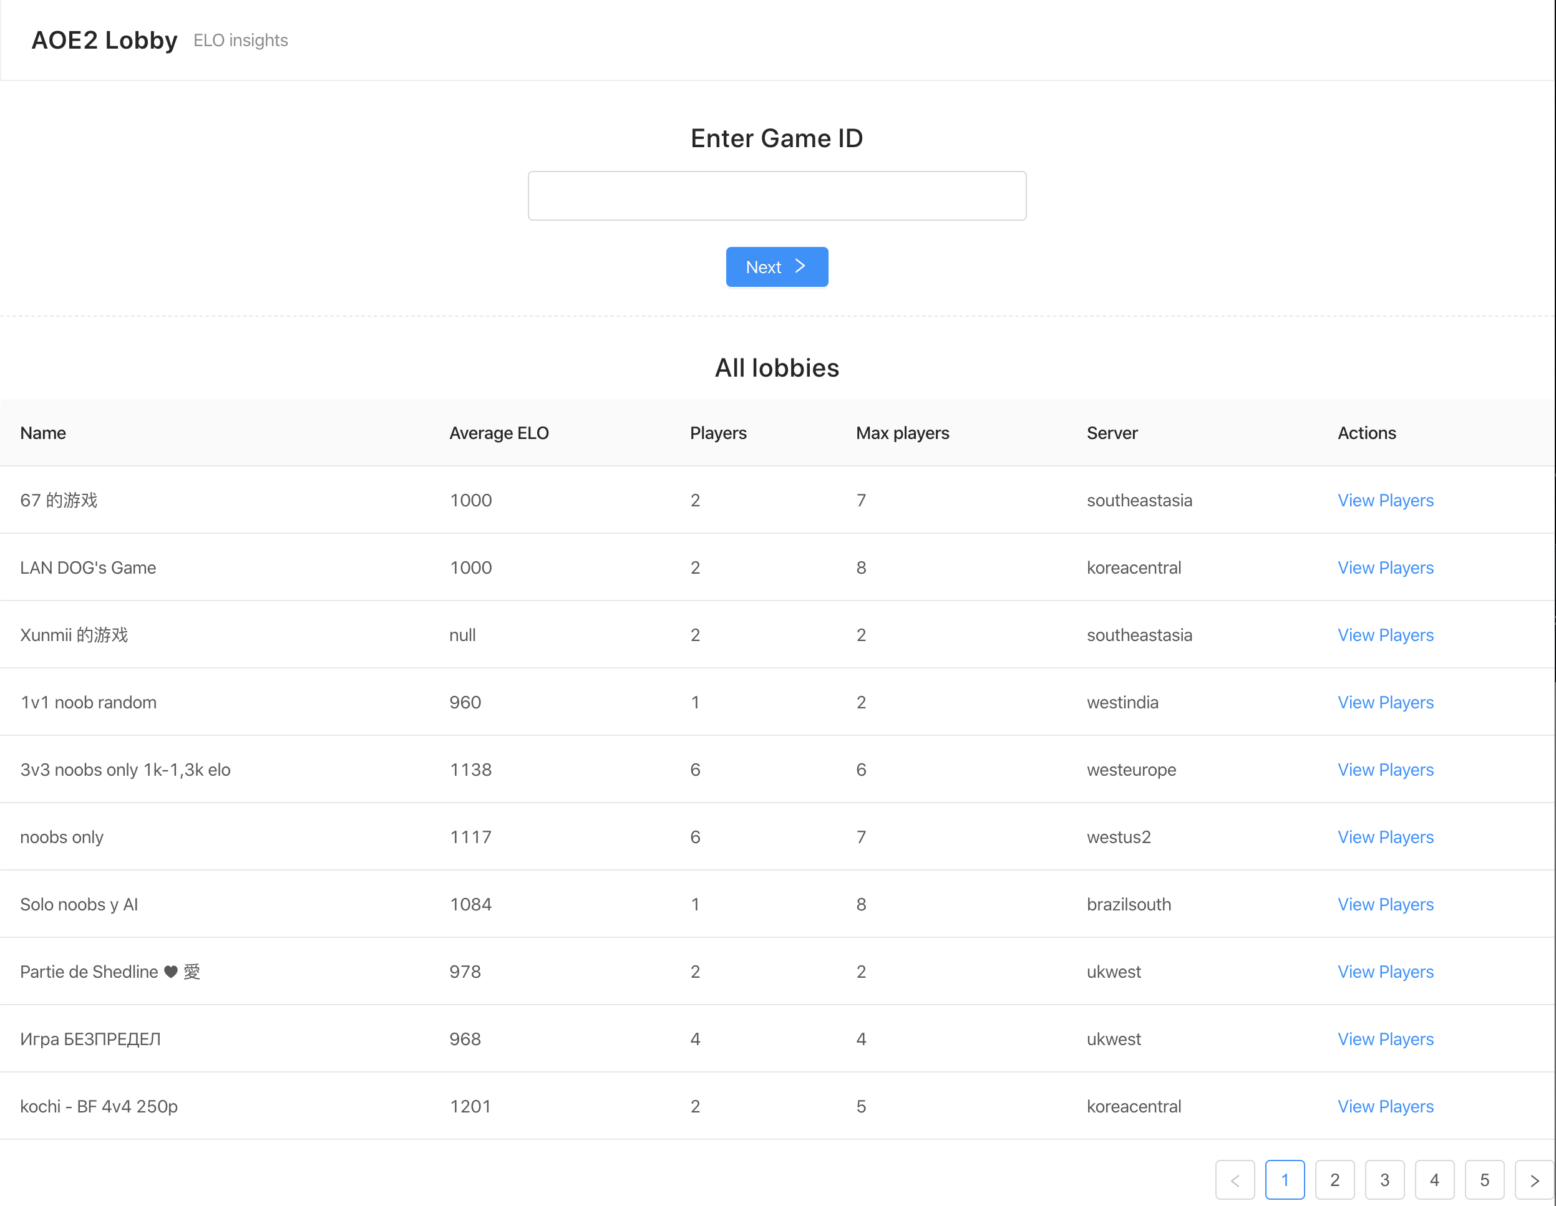Click the next page arrow in pagination
This screenshot has height=1206, width=1556.
(1533, 1180)
